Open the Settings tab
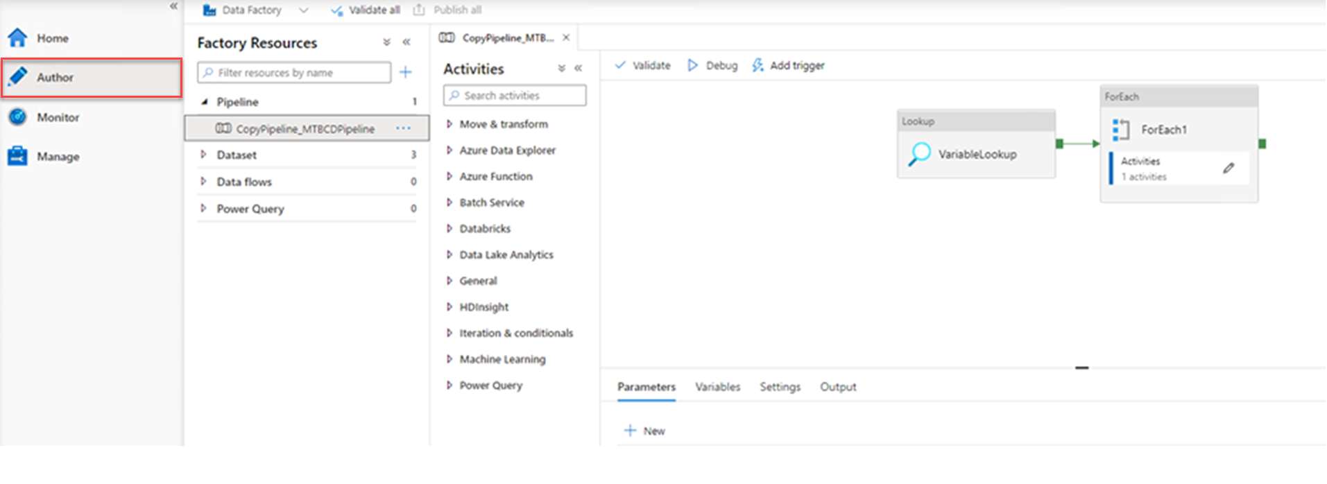This screenshot has width=1327, height=484. (780, 387)
